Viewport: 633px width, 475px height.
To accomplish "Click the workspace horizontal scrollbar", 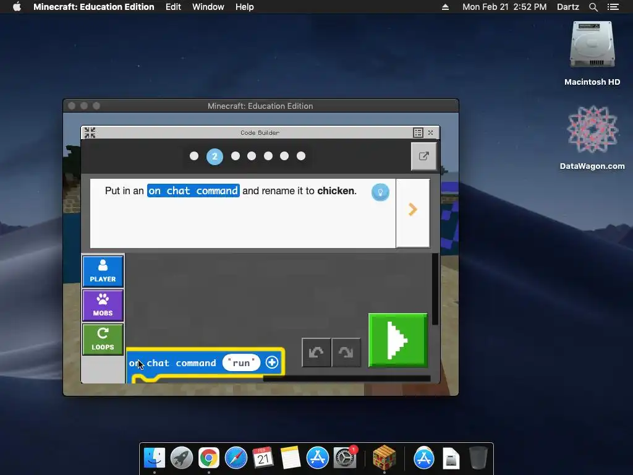I will click(346, 379).
